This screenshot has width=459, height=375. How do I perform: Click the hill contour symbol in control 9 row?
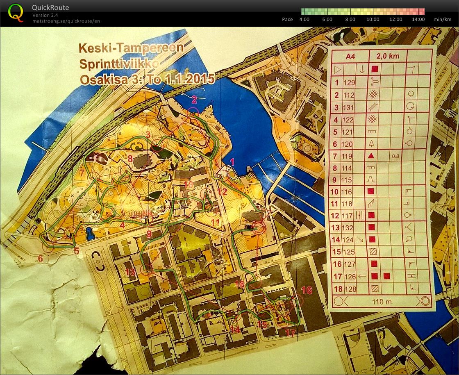(370, 179)
